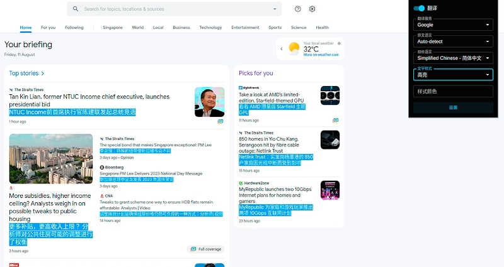Click the 32°C temperature reading
The width and height of the screenshot is (504, 267).
pyautogui.click(x=311, y=49)
